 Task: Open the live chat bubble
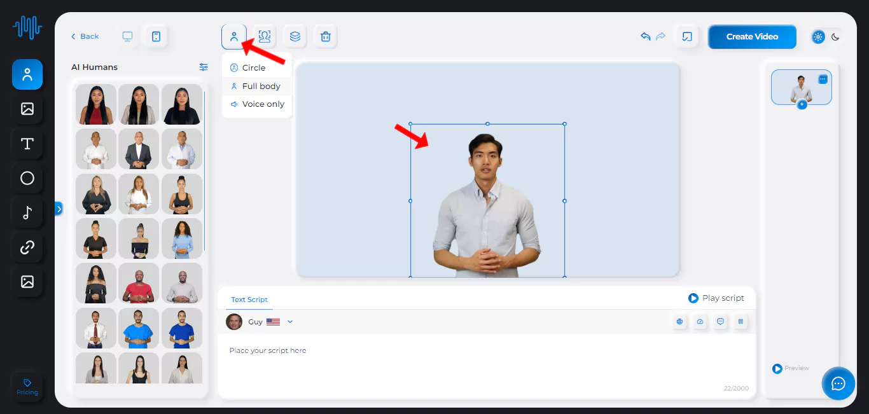click(x=838, y=383)
